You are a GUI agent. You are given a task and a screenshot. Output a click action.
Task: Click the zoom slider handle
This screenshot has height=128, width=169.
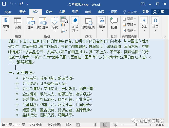(136, 125)
